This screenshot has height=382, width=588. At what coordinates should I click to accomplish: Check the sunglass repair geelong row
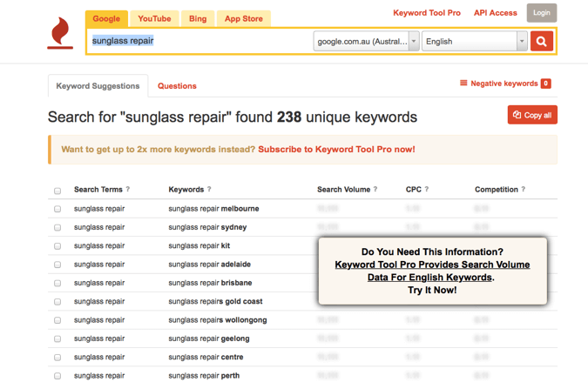coord(57,338)
